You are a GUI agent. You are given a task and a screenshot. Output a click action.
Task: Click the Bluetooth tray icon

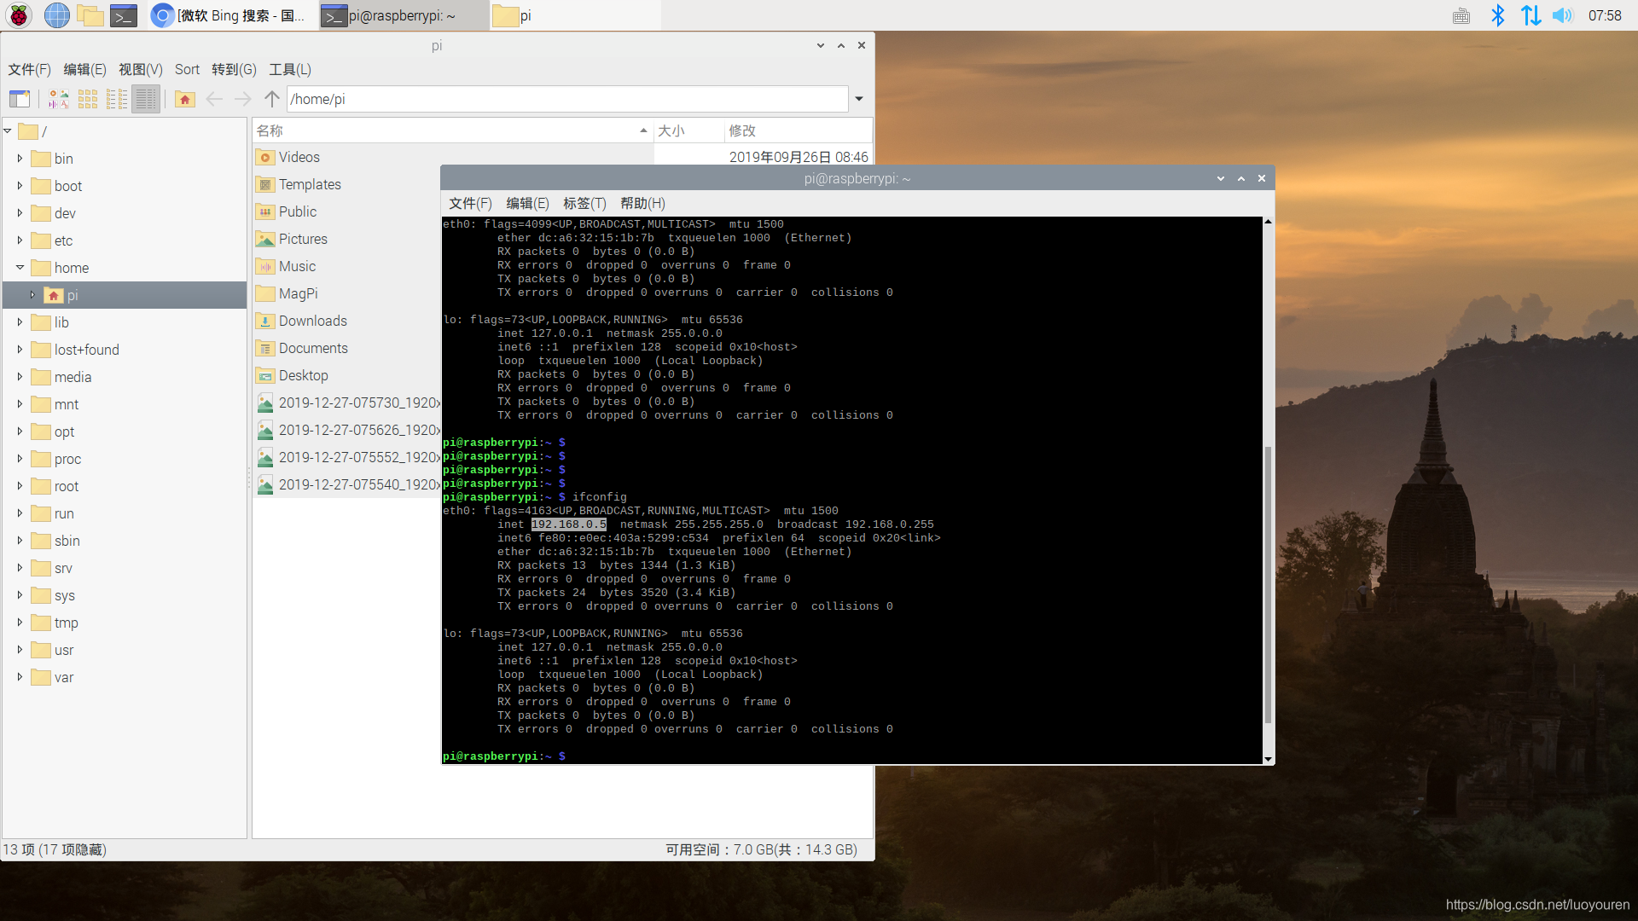(x=1497, y=15)
